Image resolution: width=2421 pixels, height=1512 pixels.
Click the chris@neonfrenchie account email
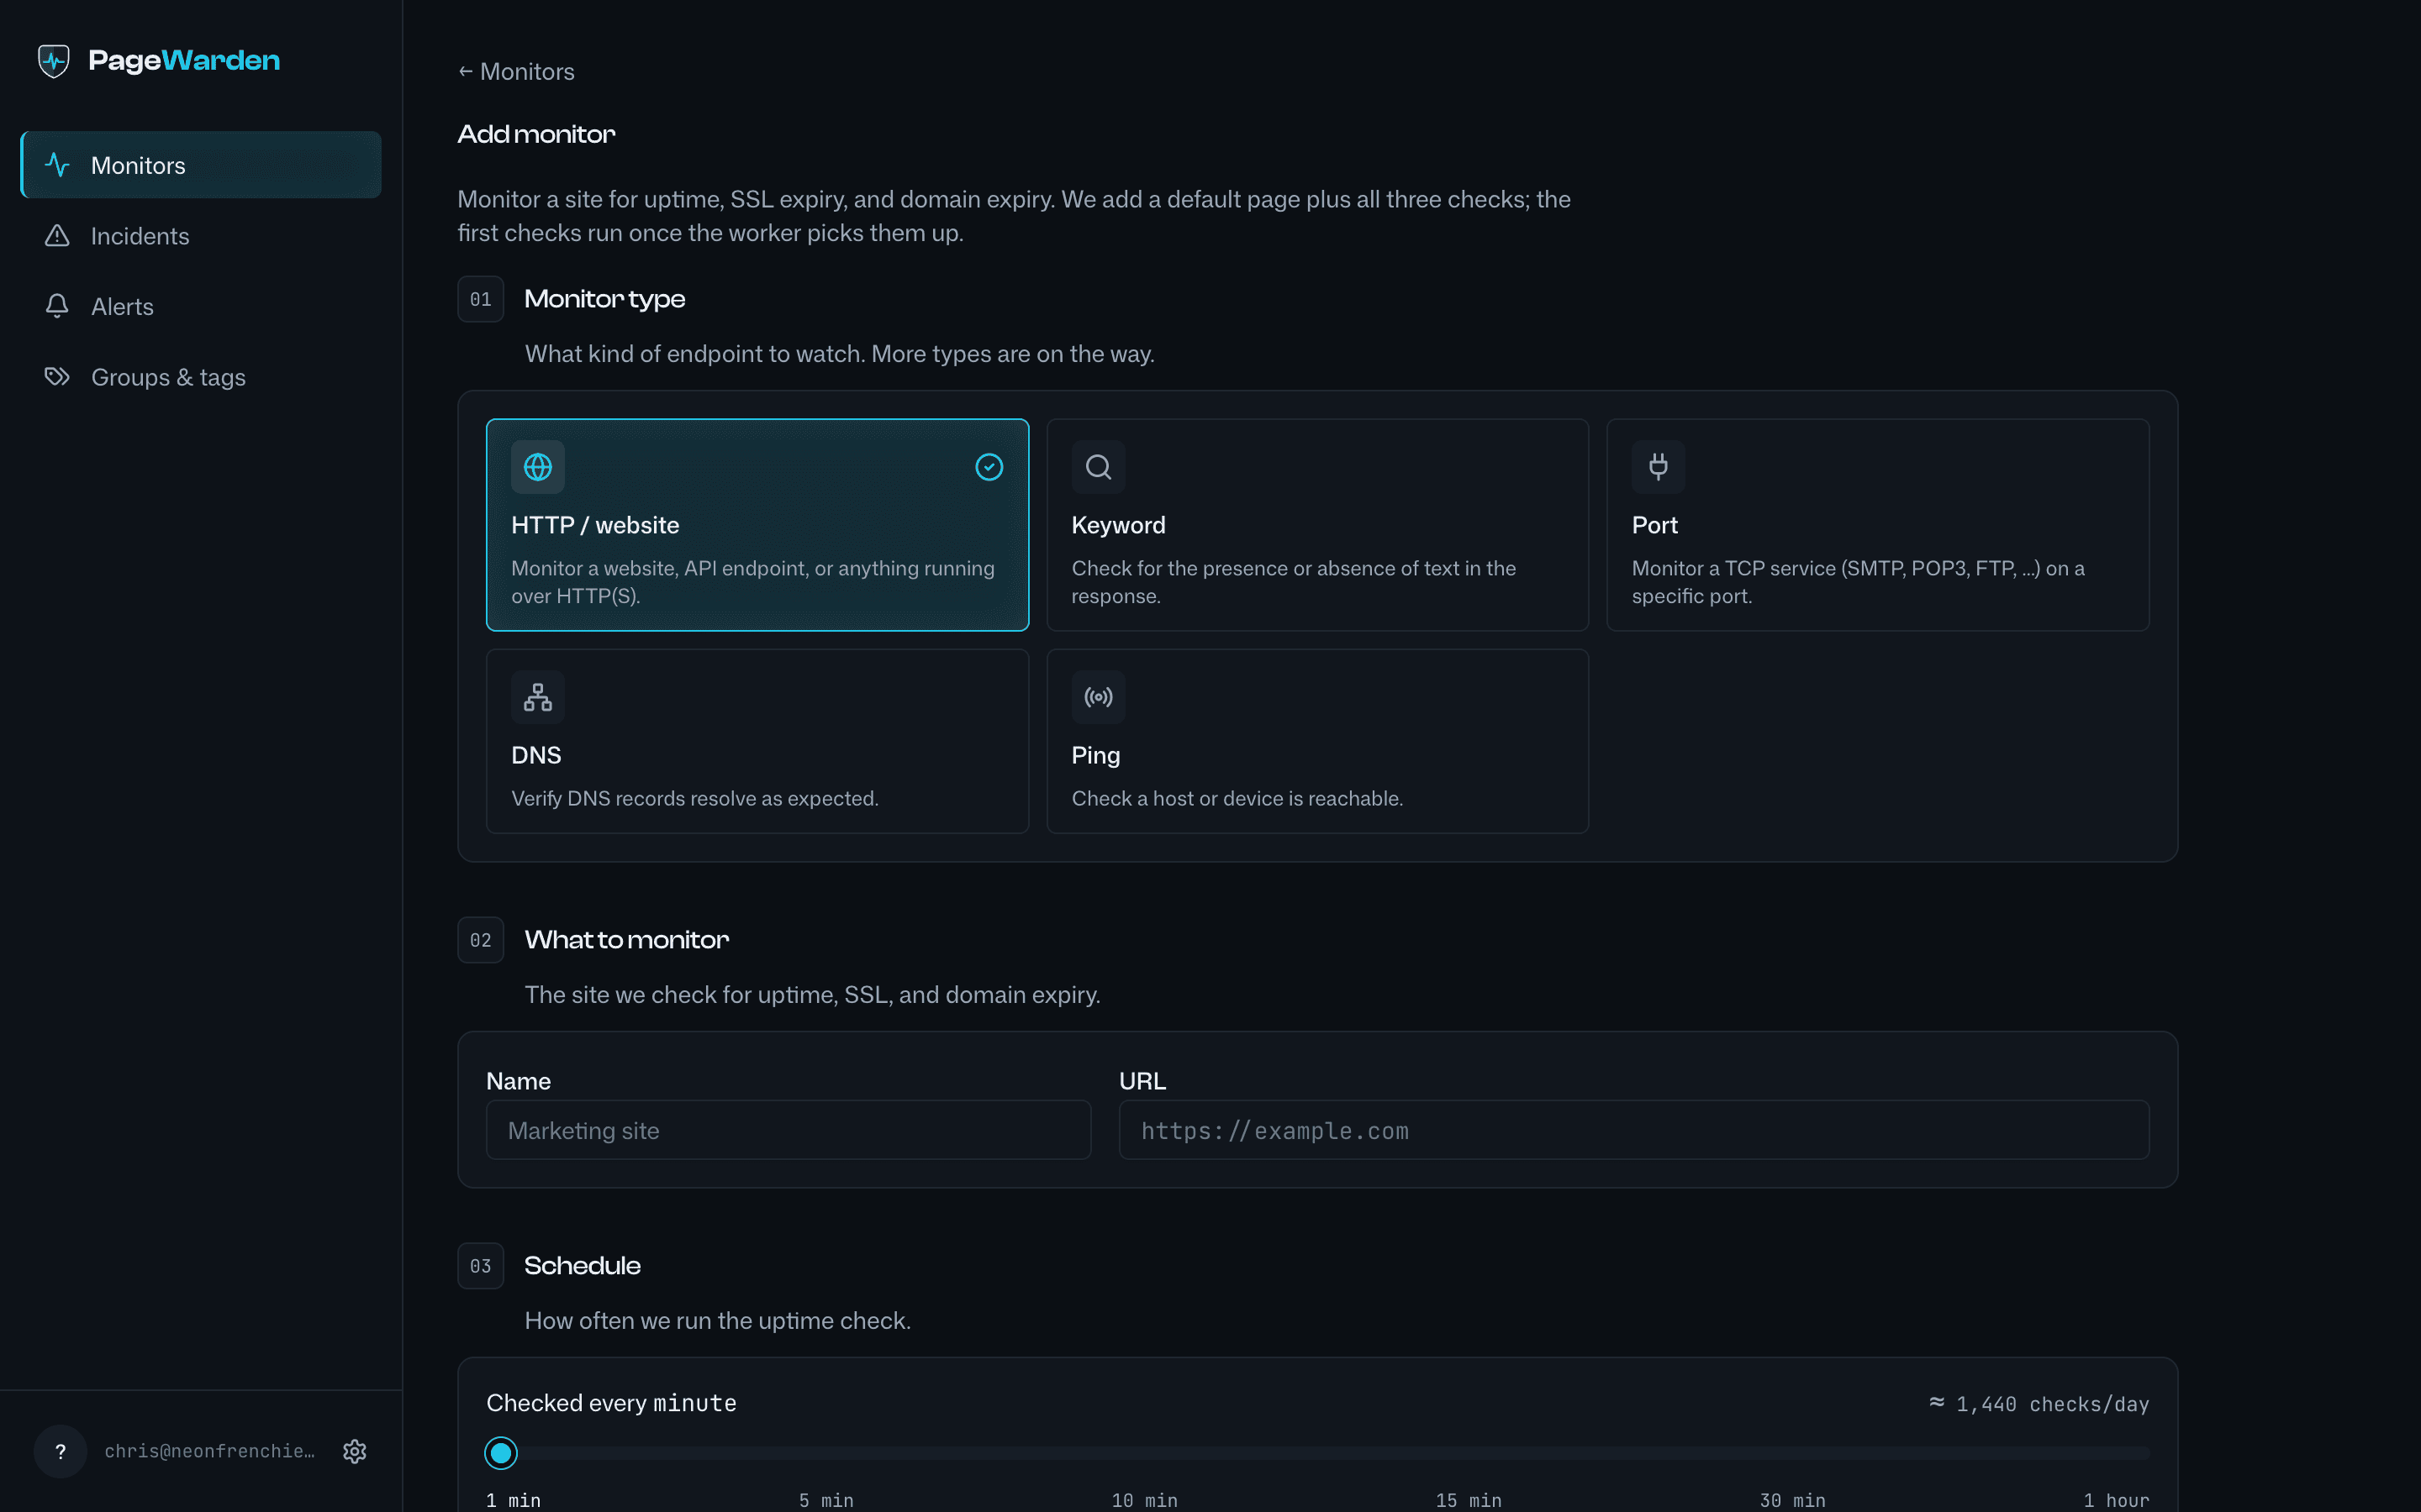coord(210,1451)
